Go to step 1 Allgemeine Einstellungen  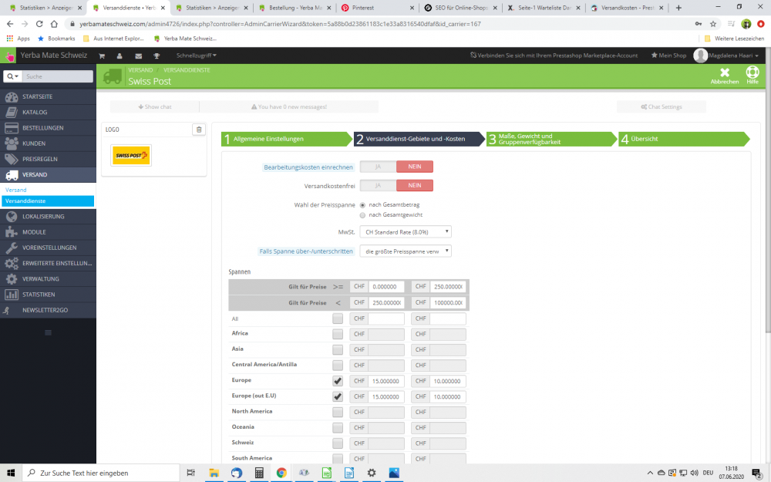287,139
